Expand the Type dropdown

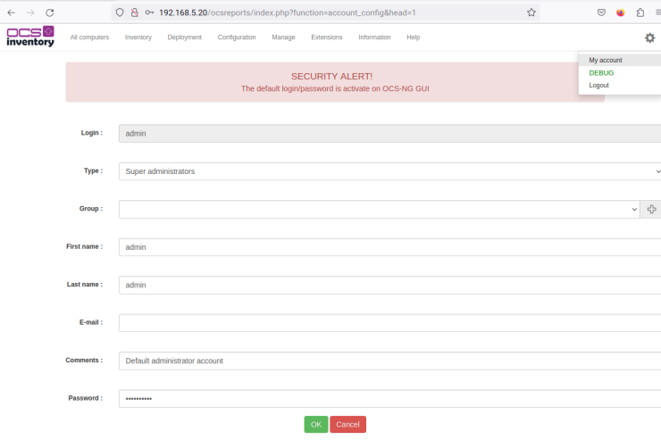click(389, 170)
